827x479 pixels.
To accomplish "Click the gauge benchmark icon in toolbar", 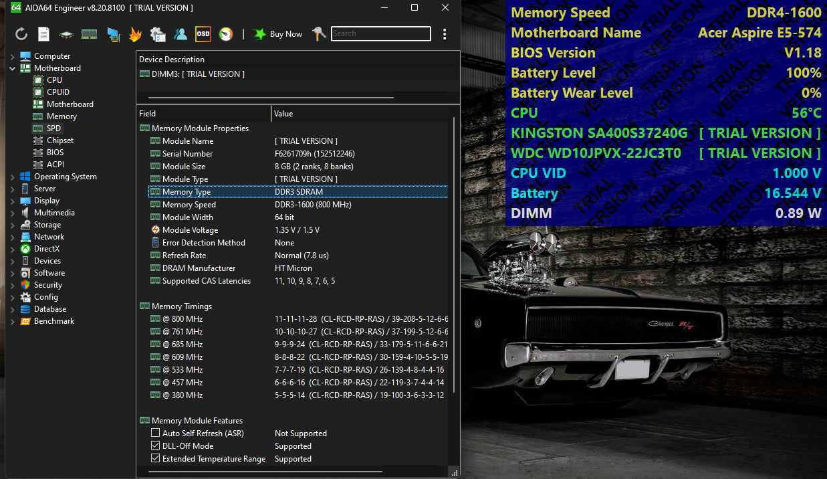I will point(226,34).
